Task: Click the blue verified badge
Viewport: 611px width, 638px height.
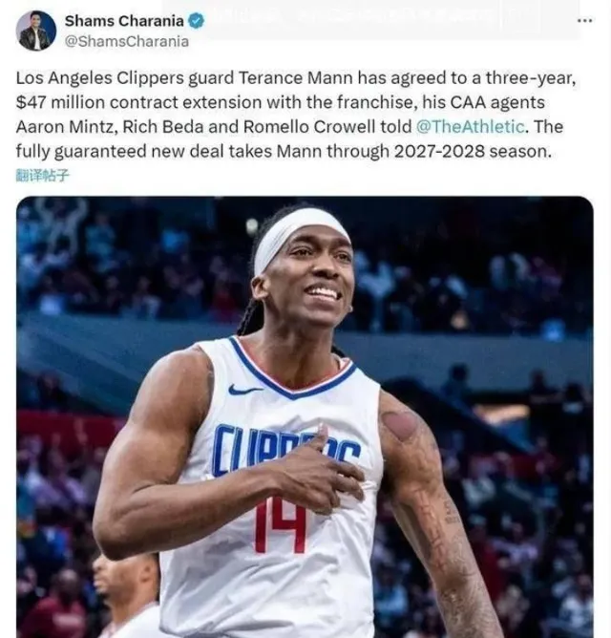Action: click(196, 21)
